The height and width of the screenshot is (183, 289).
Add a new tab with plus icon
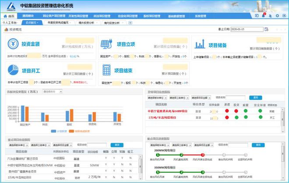130,23
